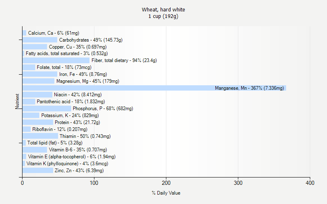Click the Zinc bar left of its label
Screen dimensions: 327x204
coord(38,171)
